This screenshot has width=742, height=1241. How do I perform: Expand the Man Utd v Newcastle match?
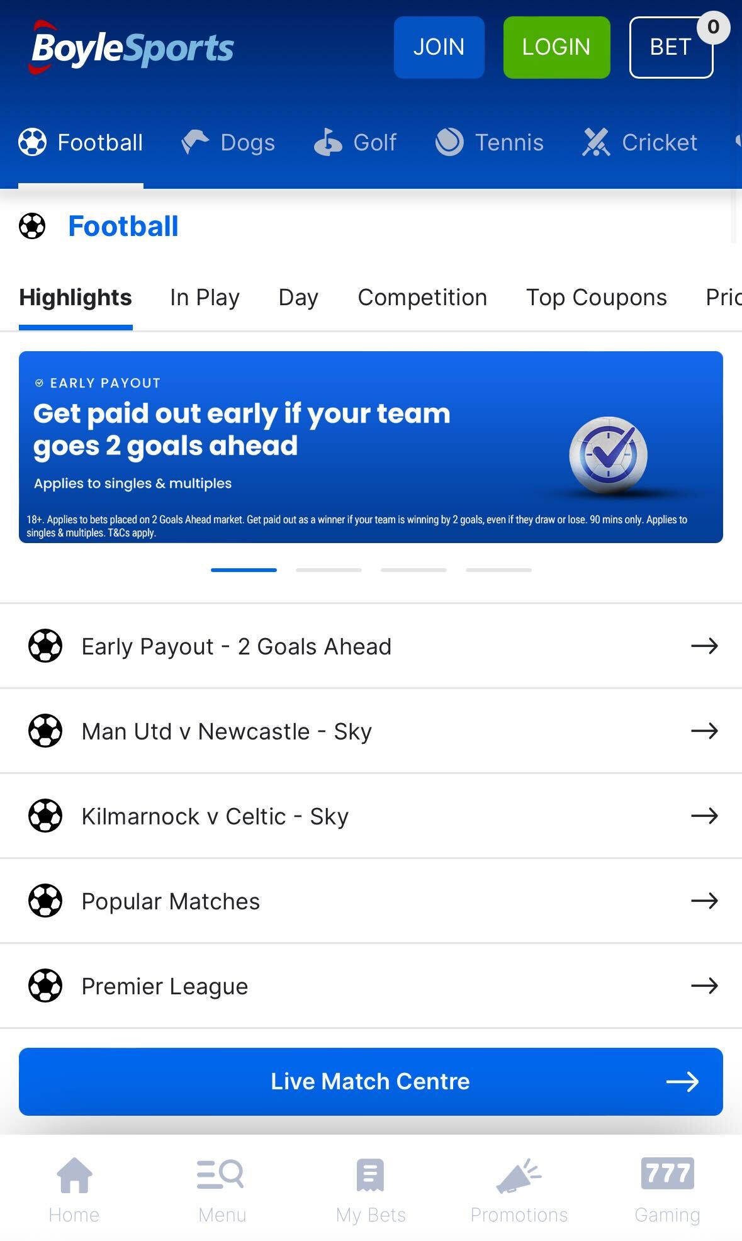point(371,731)
